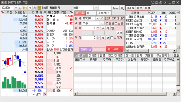Screen dimensions: 181x102
Task: Click the gear settings icon next to 유의 button
Action: pos(122,8)
